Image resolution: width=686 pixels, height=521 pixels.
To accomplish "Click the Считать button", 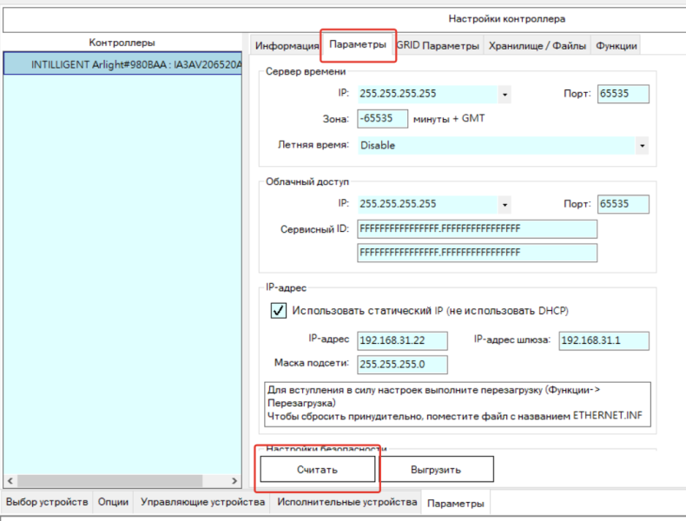I will click(318, 470).
